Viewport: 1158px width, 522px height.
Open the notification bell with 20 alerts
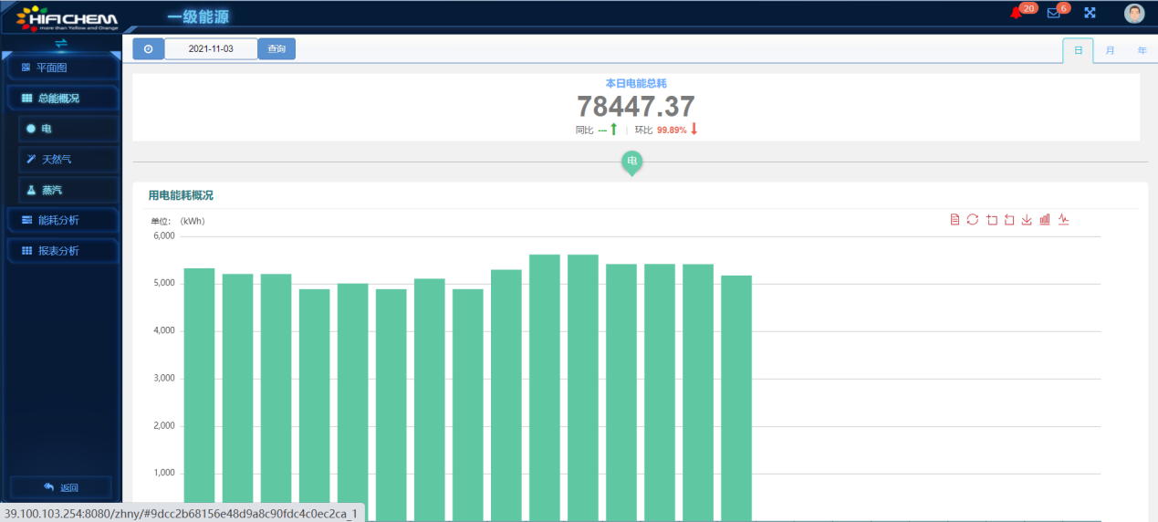pyautogui.click(x=1016, y=13)
